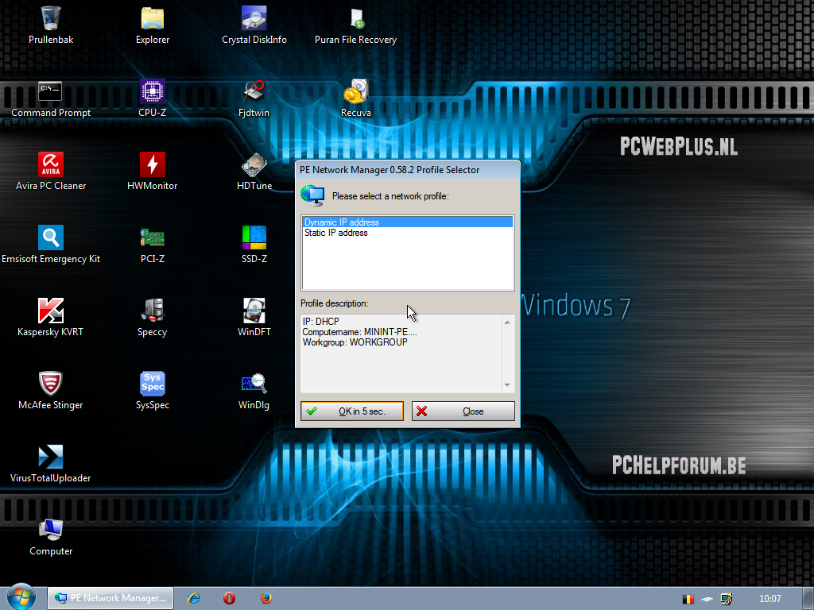
Task: Click the Close button in Profile Selector
Action: click(463, 411)
